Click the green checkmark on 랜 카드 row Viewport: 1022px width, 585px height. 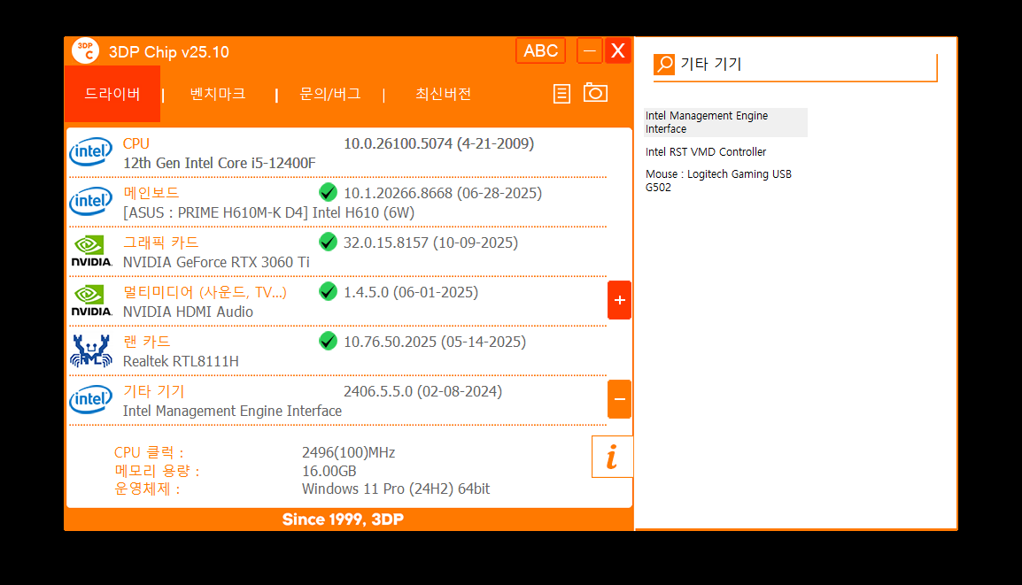[x=328, y=341]
